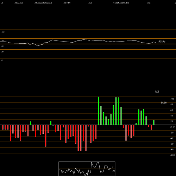
Task: Click the histogram axis label -100
Action: point(172,155)
